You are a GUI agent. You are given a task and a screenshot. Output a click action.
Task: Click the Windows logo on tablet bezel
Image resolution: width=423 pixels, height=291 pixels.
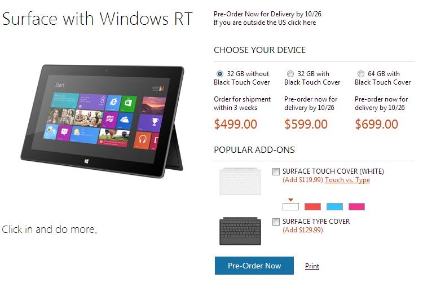(x=86, y=161)
